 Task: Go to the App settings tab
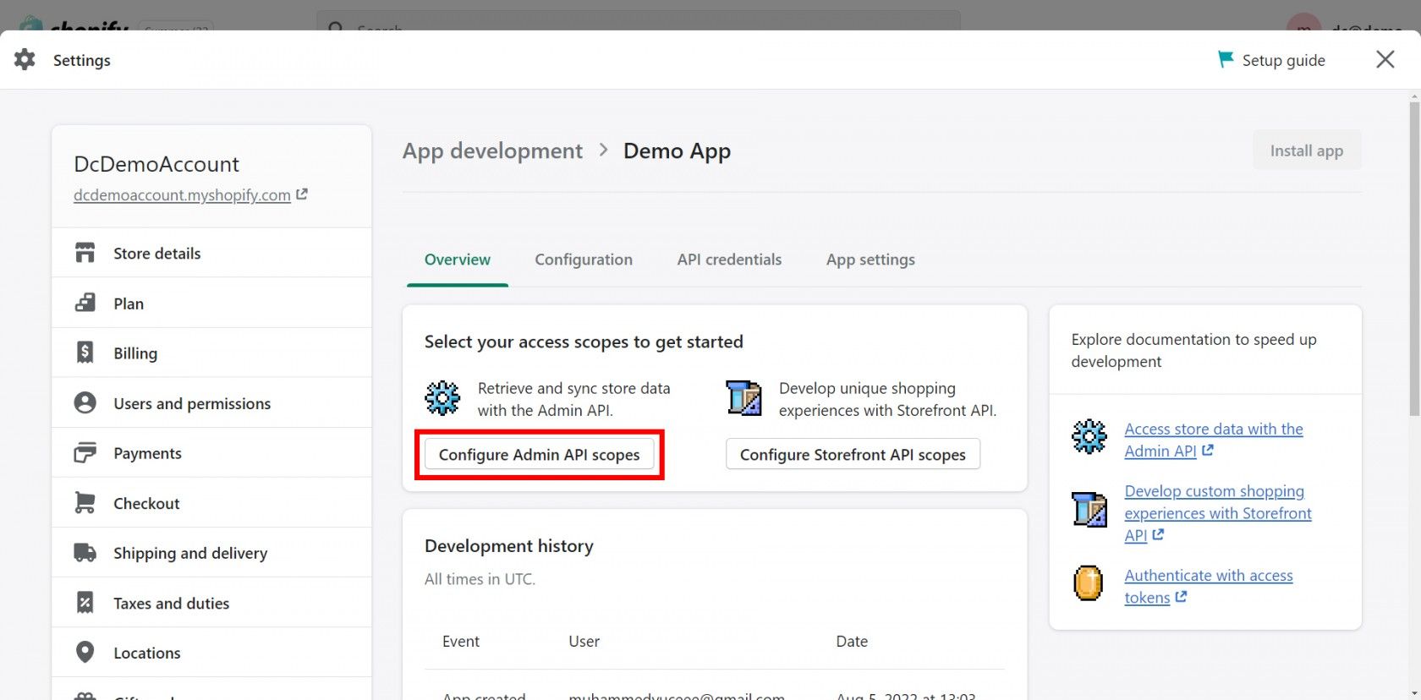click(870, 260)
